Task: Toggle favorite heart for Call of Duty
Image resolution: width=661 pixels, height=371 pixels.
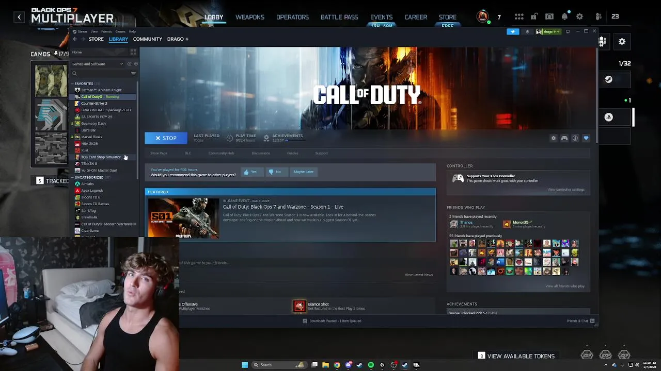Action: [586, 138]
